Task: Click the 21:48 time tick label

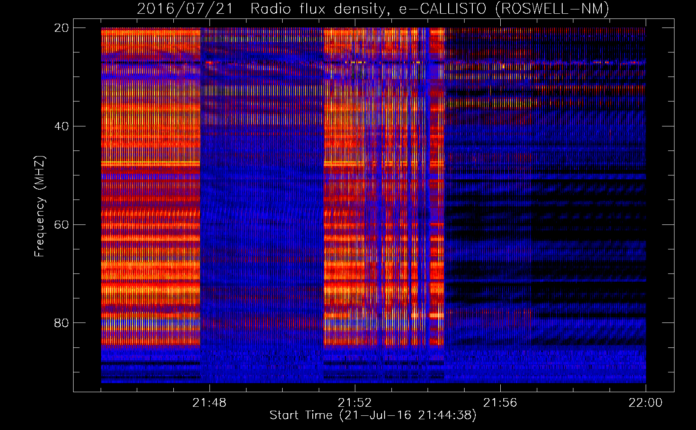Action: [x=209, y=403]
